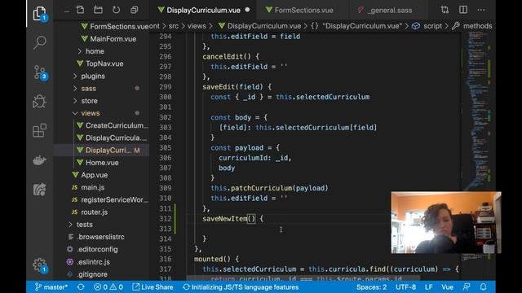Viewport: 522px width, 293px height.
Task: Expand the home folder
Action: (x=95, y=51)
